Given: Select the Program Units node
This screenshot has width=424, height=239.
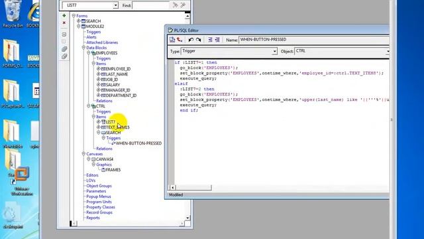Looking at the screenshot, I should 99,202.
